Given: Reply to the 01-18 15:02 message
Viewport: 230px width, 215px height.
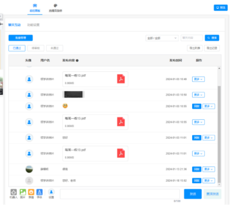Looking at the screenshot, I should coord(197,180).
